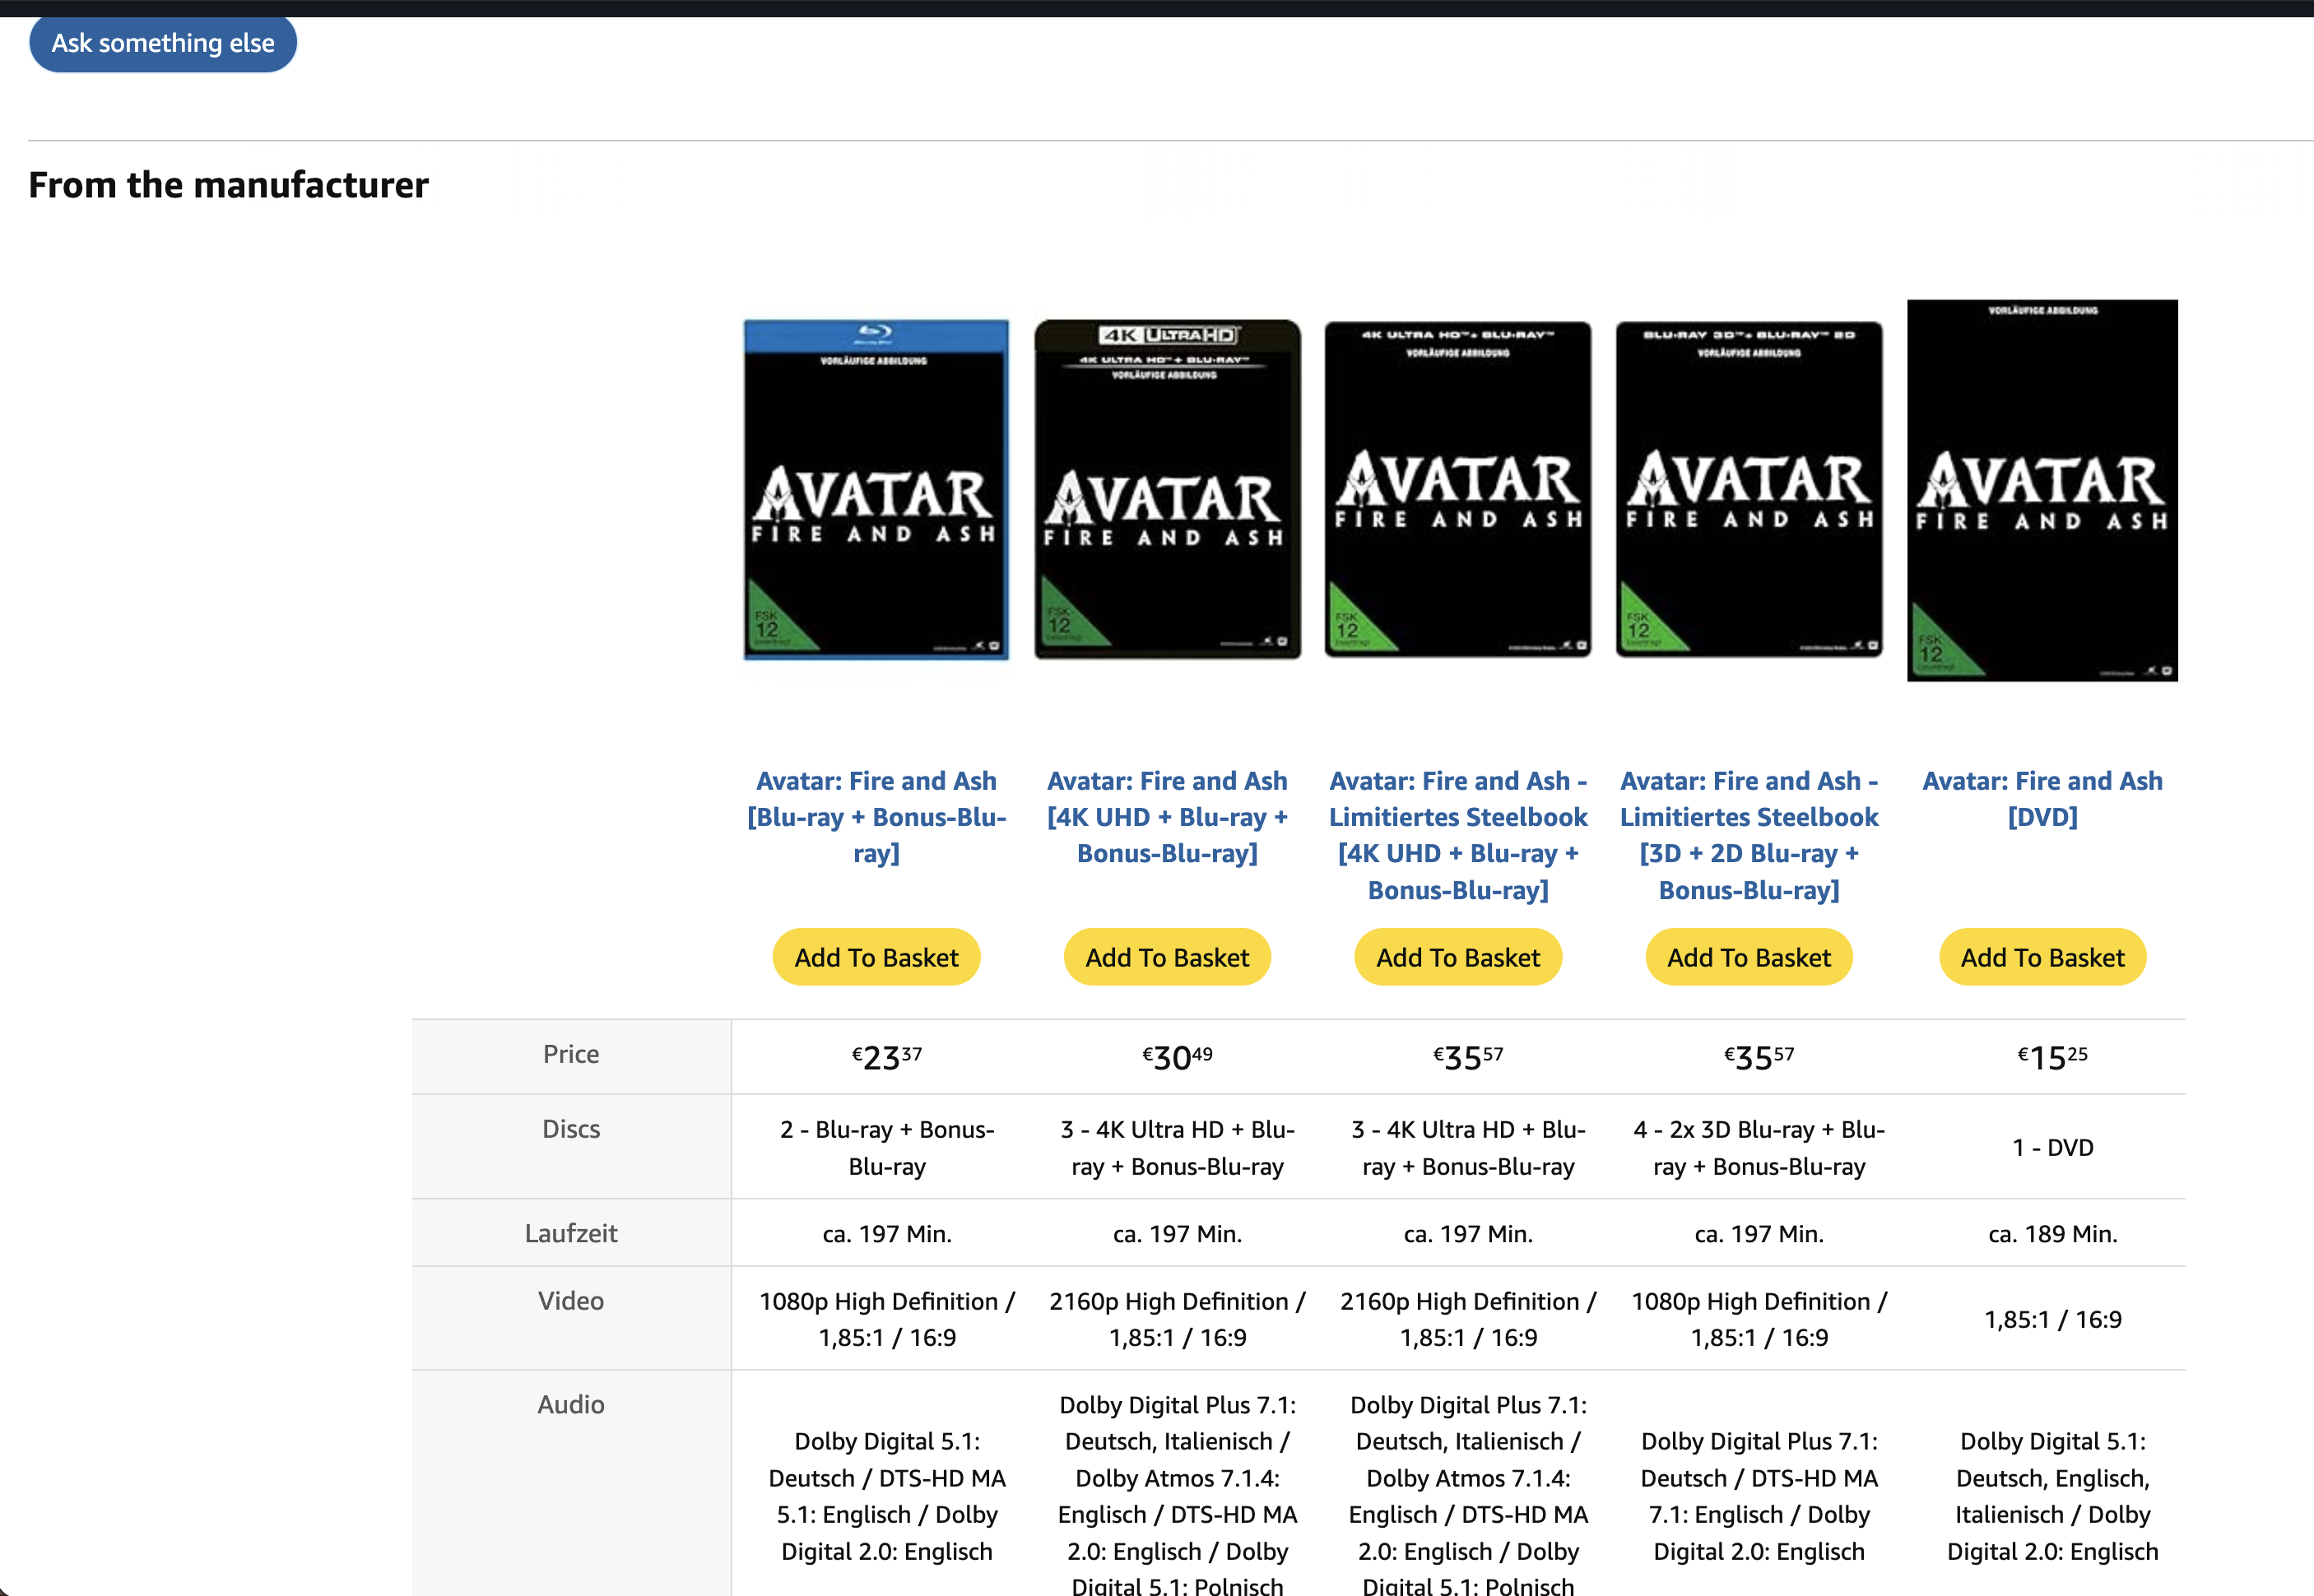This screenshot has height=1596, width=2314.
Task: Select the "2 - Blu-ray + Bonus-Blu-ray" discs cell
Action: pos(887,1147)
